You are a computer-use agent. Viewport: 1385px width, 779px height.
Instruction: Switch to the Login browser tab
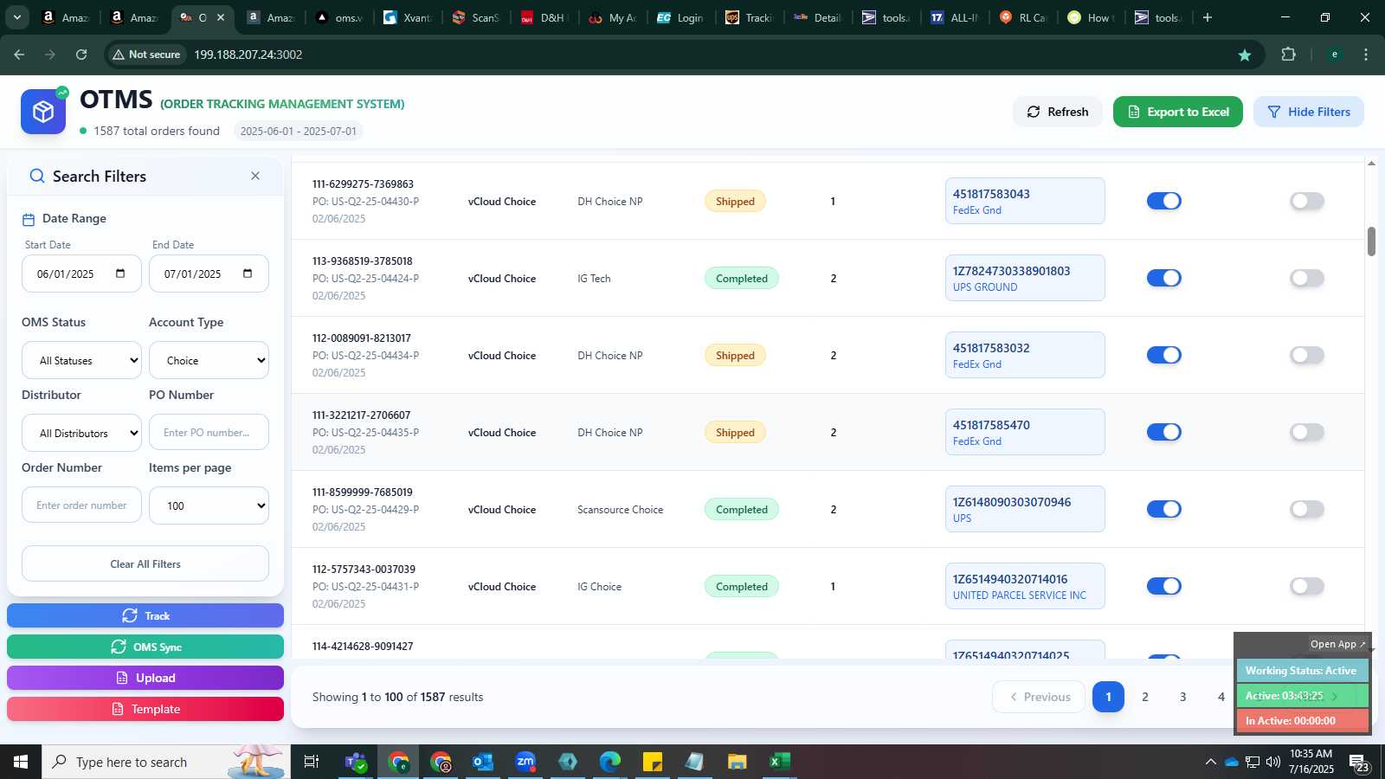click(681, 17)
